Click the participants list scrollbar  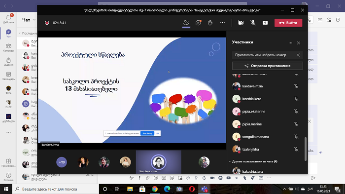(x=306, y=149)
